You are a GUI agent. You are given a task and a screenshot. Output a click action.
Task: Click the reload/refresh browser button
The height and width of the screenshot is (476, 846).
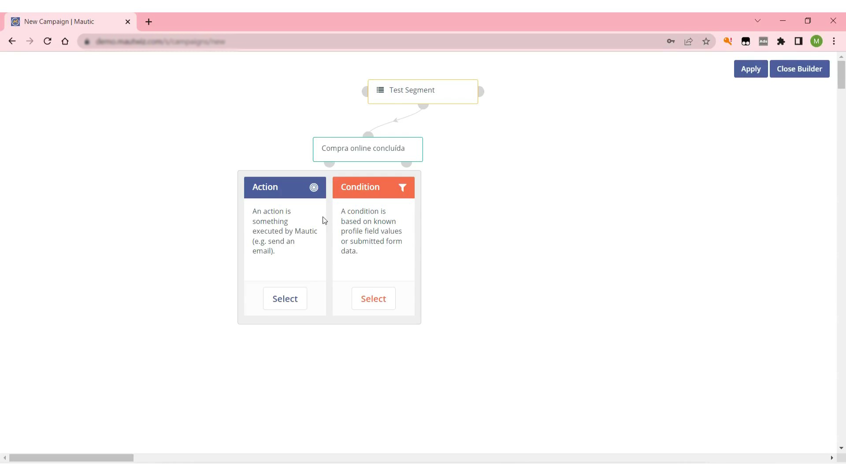point(48,41)
